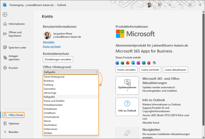Select Anlagen speichern in sidebar
The height and width of the screenshot is (139, 205).
(x=12, y=58)
